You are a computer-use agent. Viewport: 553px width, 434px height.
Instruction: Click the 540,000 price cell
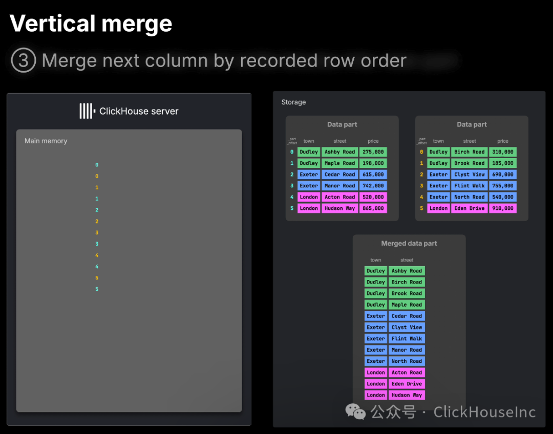(x=503, y=197)
